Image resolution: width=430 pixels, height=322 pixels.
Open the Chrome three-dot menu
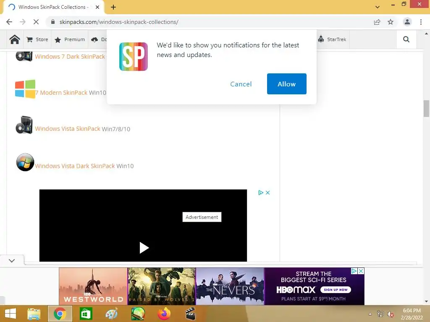tap(421, 22)
